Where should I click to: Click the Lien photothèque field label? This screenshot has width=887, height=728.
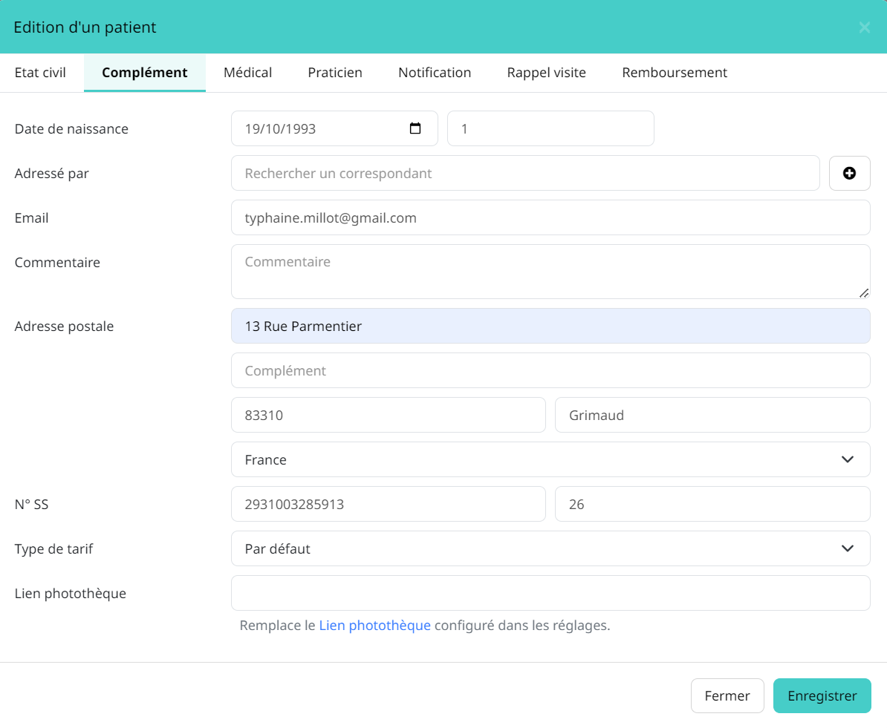coord(70,594)
